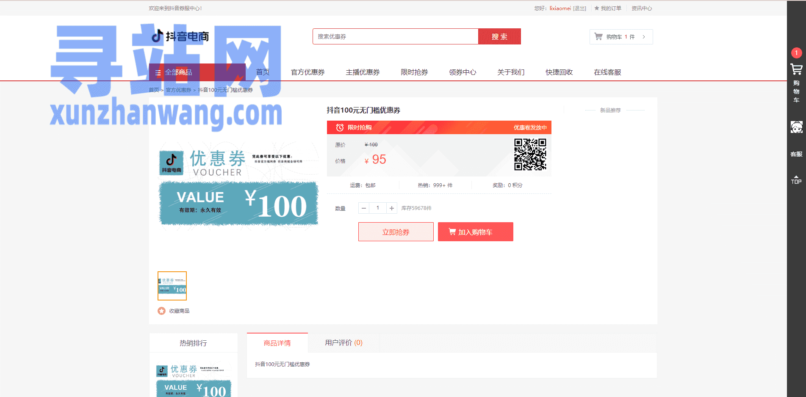Open 全部商品 category menu
Screen dimensions: 806x397
pyautogui.click(x=197, y=72)
